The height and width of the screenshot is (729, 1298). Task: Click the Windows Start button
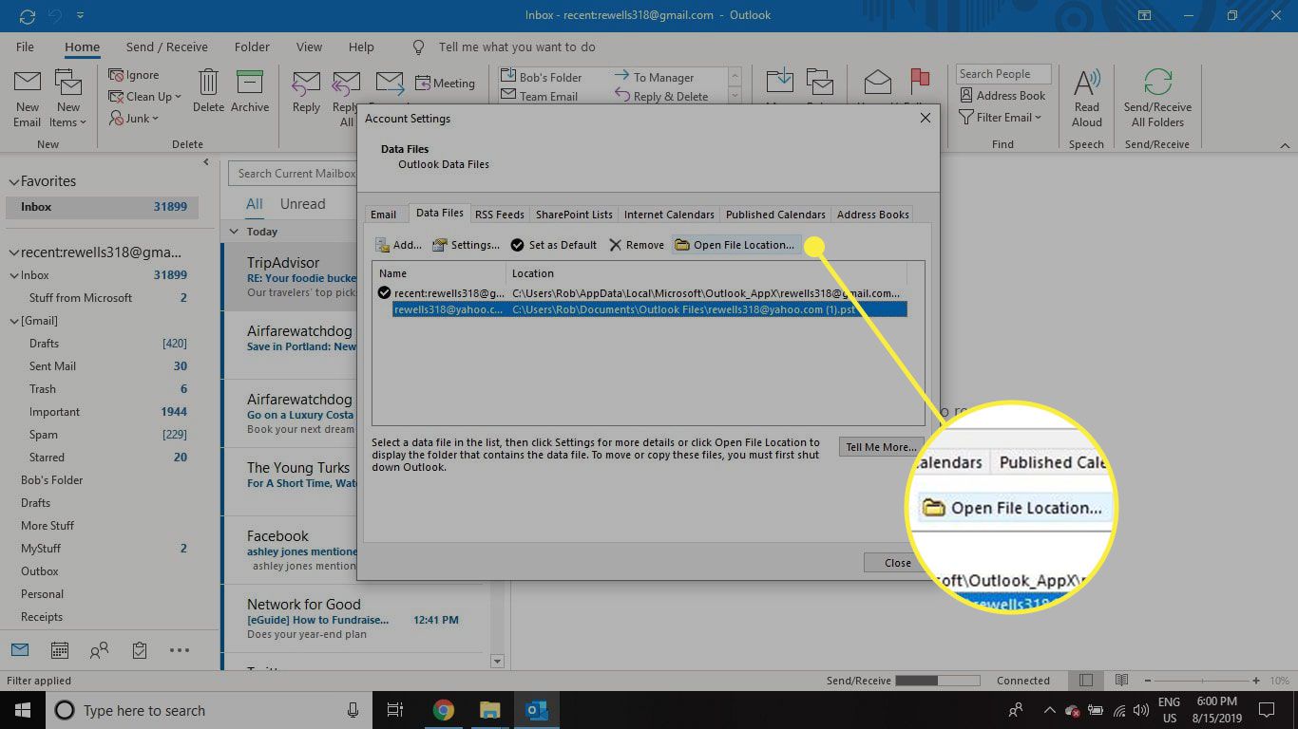22,710
